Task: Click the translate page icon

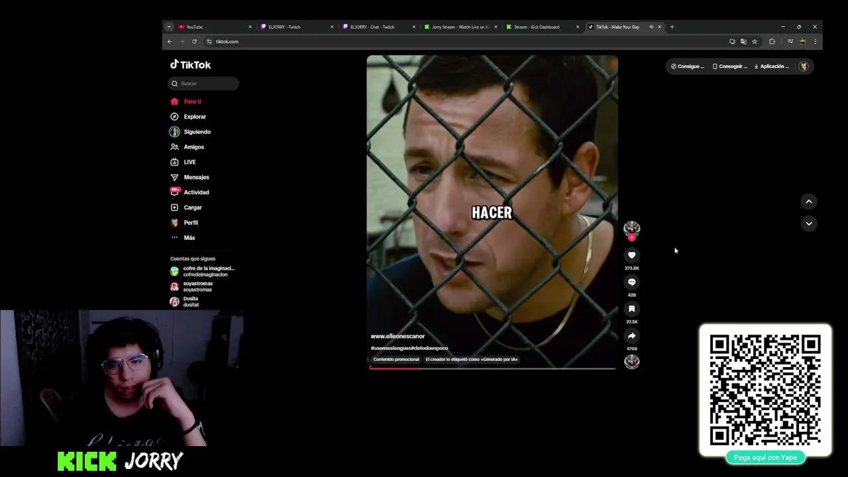Action: pos(743,42)
